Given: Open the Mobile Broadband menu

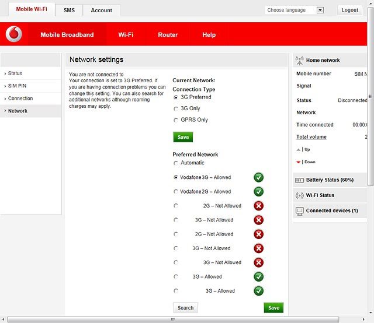Looking at the screenshot, I should [x=67, y=35].
